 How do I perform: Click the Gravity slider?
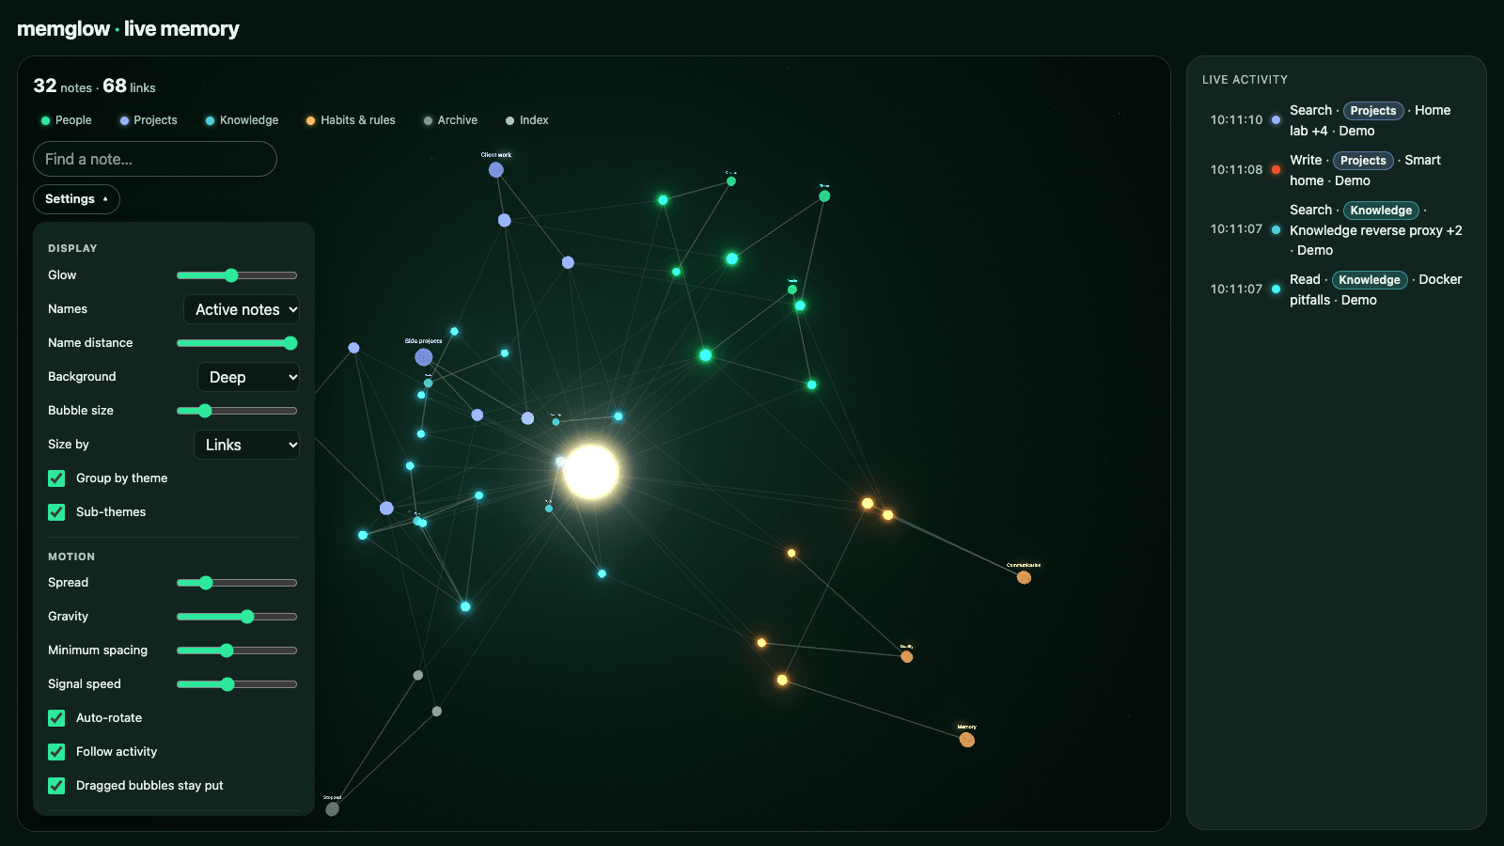tap(237, 617)
